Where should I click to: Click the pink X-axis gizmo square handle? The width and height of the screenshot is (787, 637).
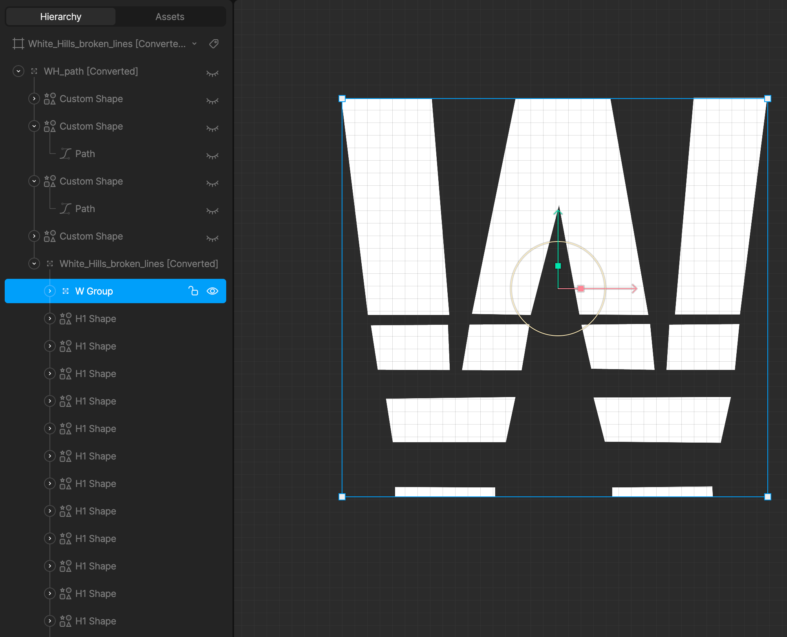pos(581,289)
